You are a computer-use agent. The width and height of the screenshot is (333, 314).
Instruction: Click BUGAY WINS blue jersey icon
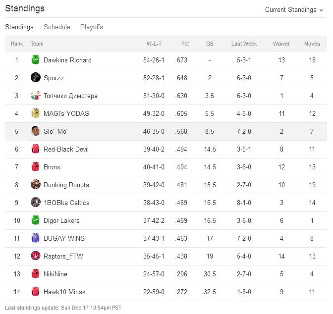pyautogui.click(x=35, y=238)
